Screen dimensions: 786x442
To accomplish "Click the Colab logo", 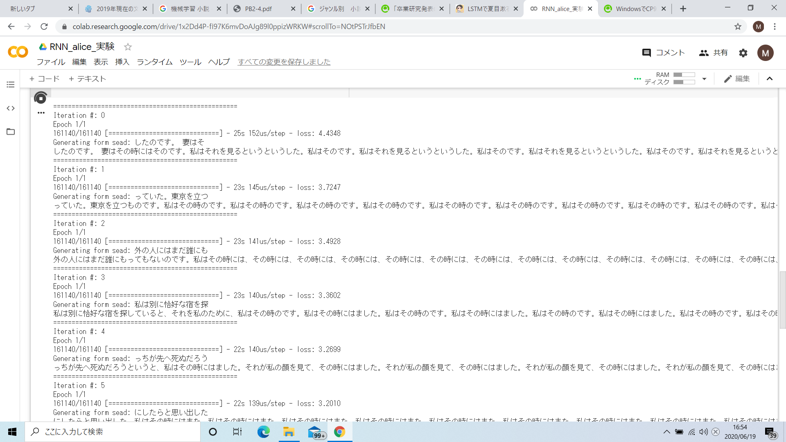I will click(x=17, y=52).
